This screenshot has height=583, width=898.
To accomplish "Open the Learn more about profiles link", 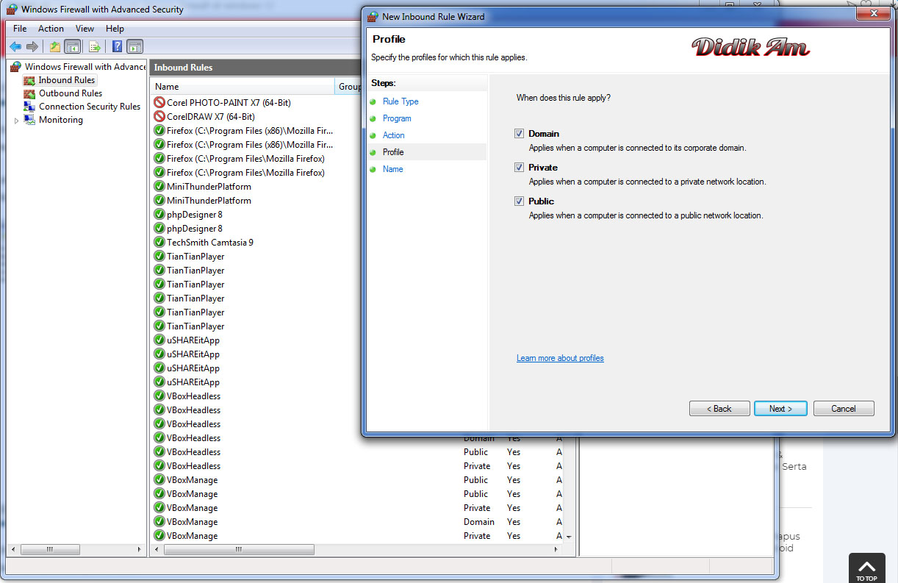I will point(560,358).
